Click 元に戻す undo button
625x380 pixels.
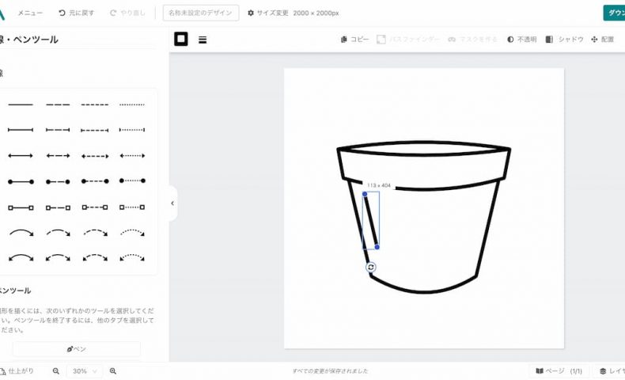pos(78,13)
